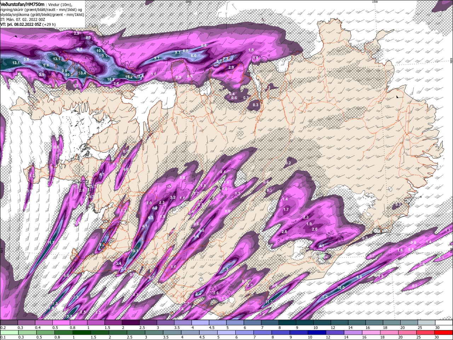Select the 6.0 precipitation value on map
The width and height of the screenshot is (453, 340).
tap(194, 56)
